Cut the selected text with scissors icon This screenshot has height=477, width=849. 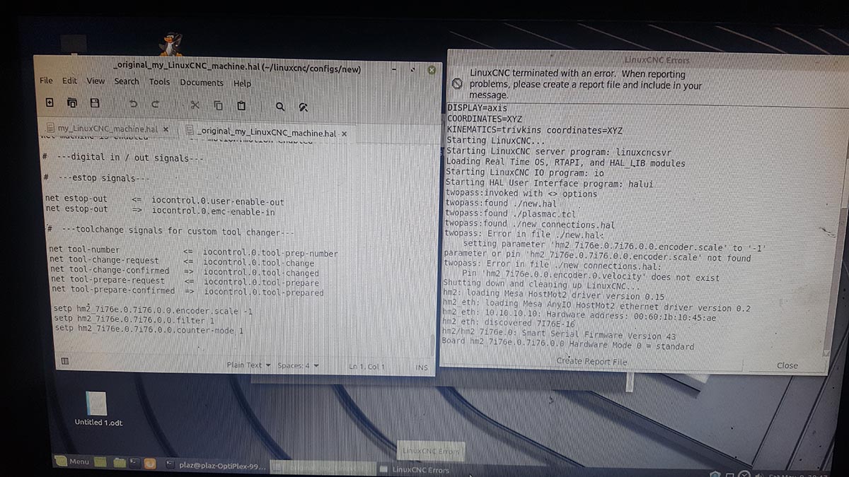pyautogui.click(x=195, y=105)
